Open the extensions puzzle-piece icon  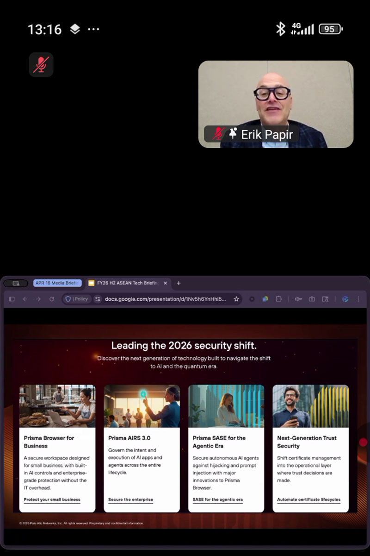[278, 299]
